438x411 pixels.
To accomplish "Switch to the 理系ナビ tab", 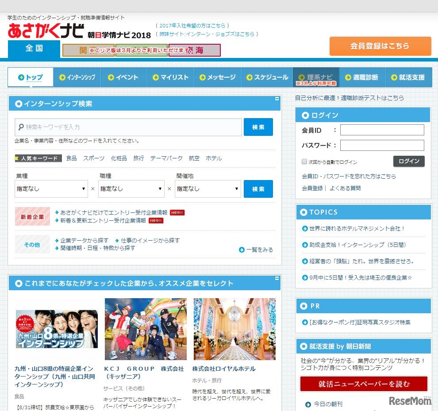I will 316,76.
